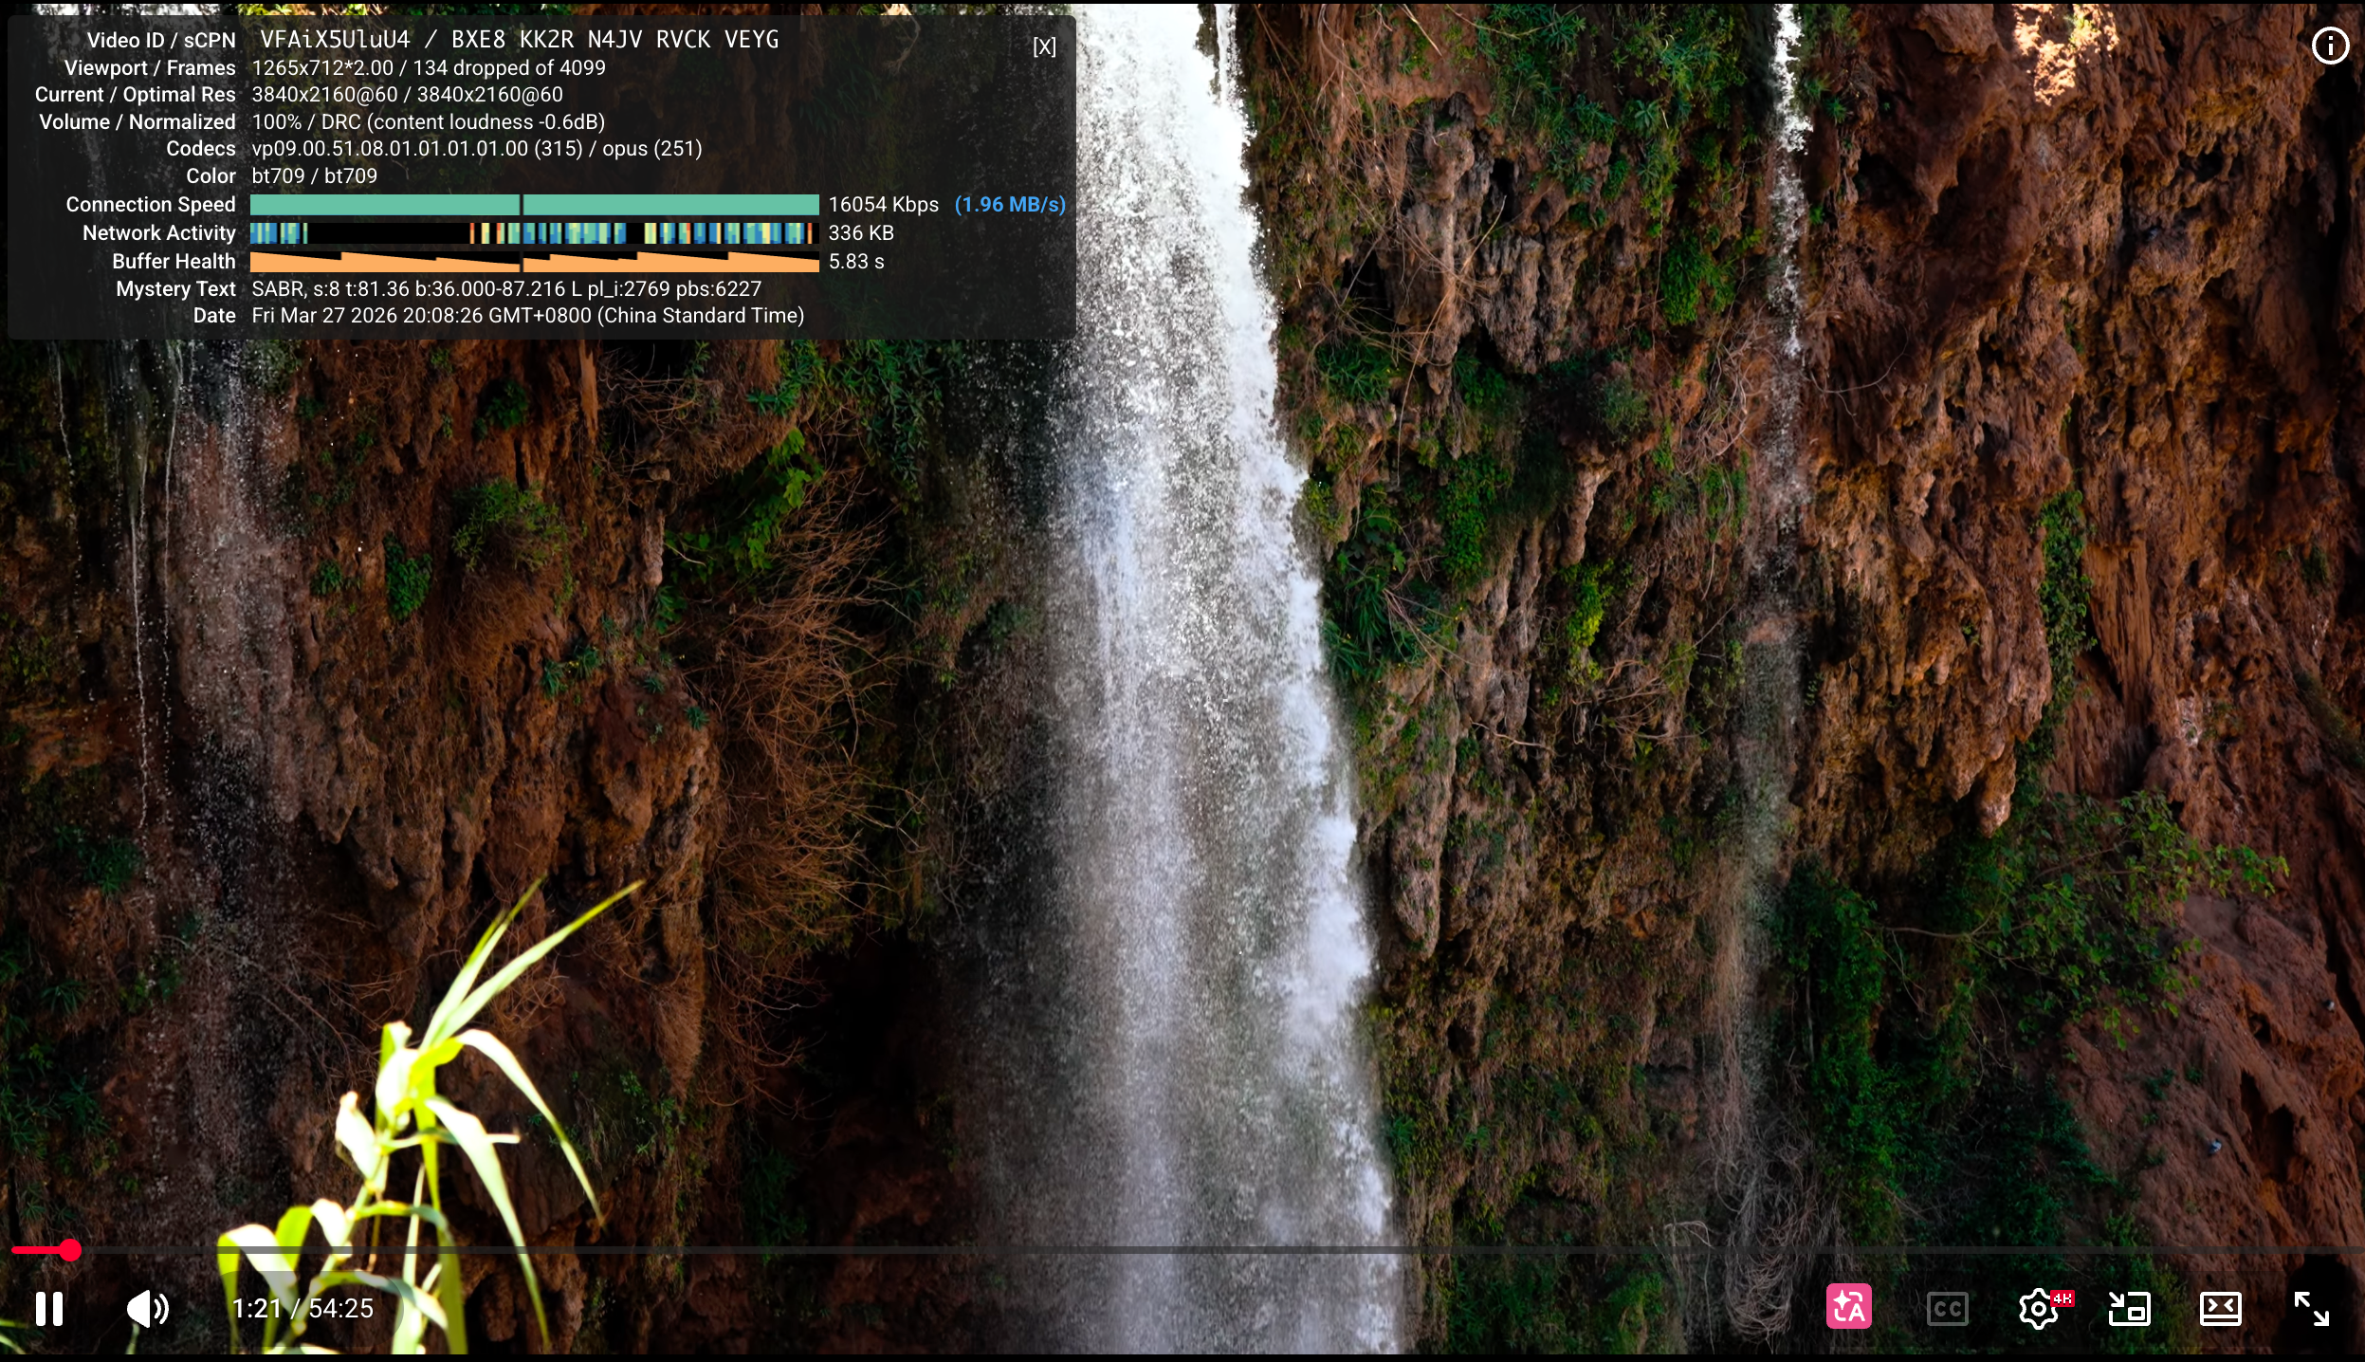Click the green Connection Speed graph
This screenshot has width=2365, height=1362.
point(534,205)
